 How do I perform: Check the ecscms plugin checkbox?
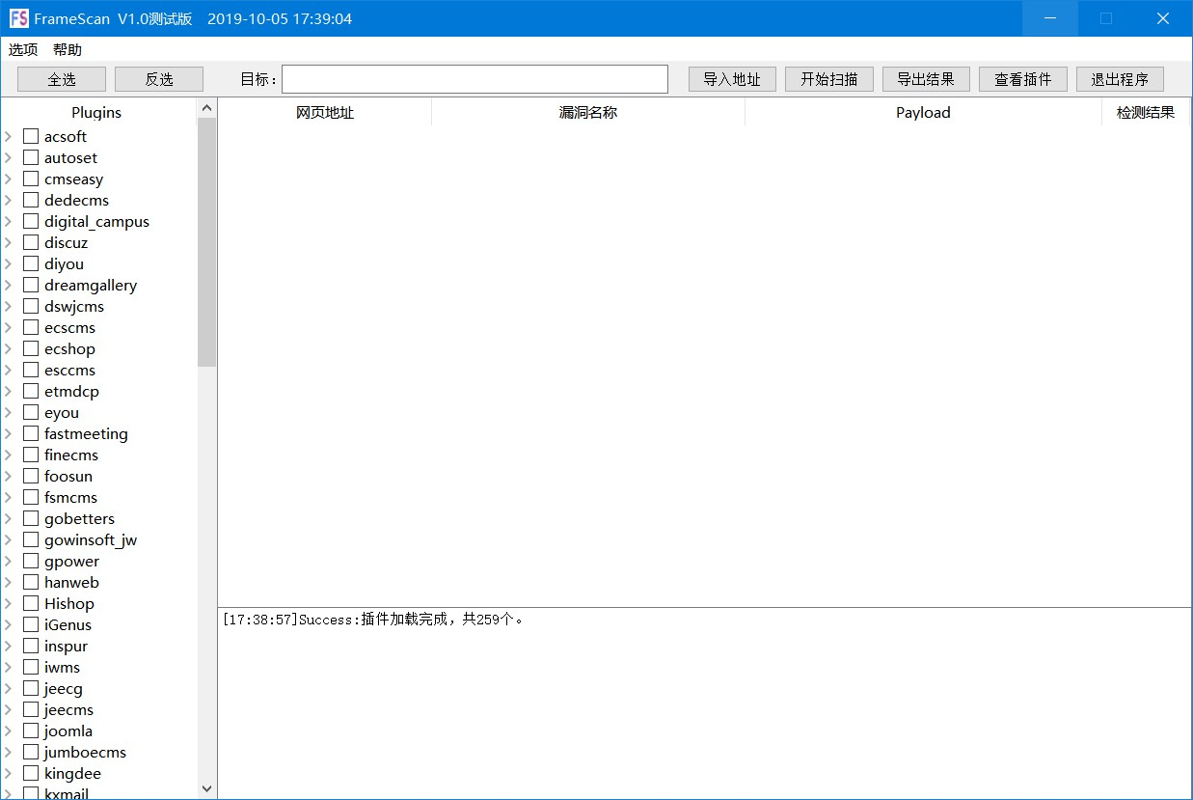tap(31, 327)
